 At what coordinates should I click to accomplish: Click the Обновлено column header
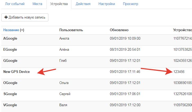pos(119,30)
